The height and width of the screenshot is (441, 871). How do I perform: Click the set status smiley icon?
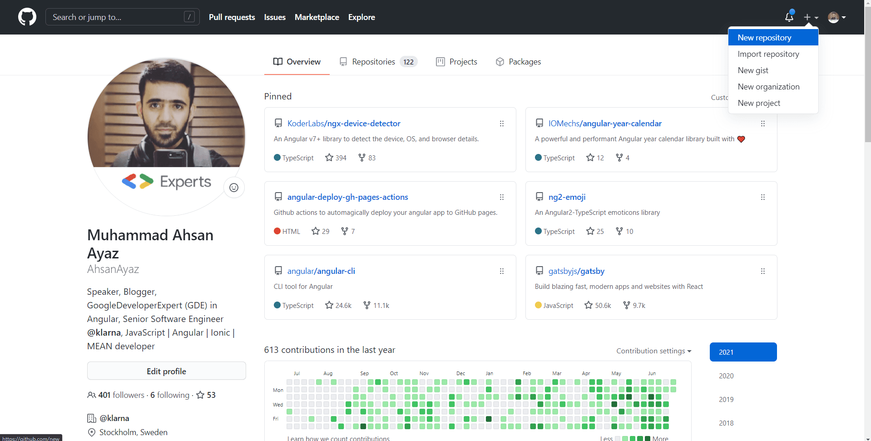coord(234,188)
